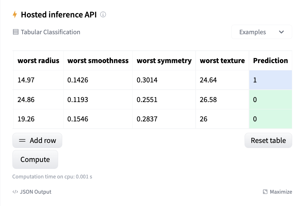Click Reset table to clear entries

(268, 140)
